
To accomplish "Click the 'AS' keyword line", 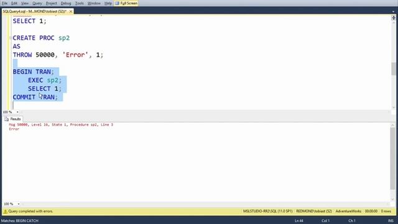I will [x=17, y=47].
